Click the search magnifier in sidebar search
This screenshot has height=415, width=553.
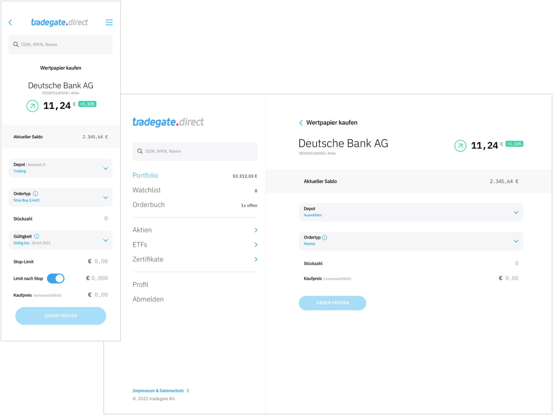tap(140, 151)
